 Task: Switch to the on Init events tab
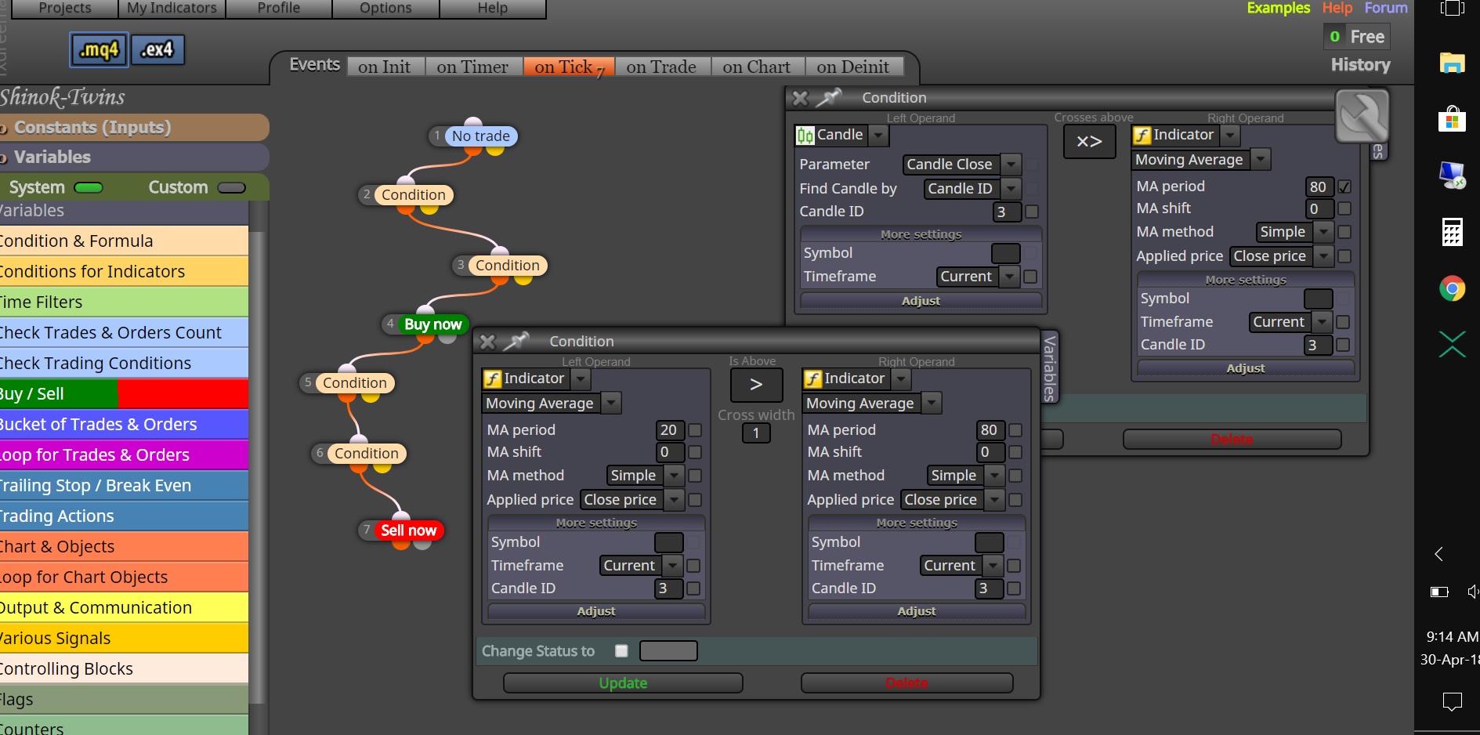(384, 67)
